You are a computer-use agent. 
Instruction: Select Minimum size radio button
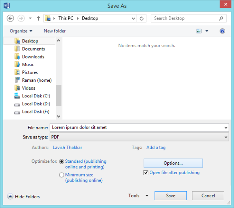point(62,175)
